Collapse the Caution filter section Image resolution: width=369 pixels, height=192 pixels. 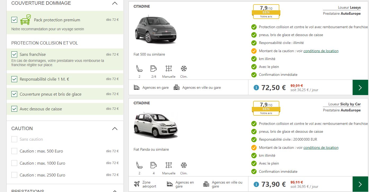[x=115, y=129]
